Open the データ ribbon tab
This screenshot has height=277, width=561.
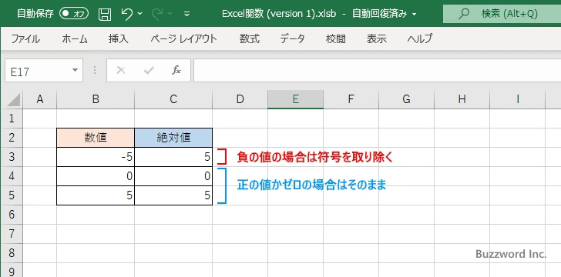pyautogui.click(x=292, y=38)
